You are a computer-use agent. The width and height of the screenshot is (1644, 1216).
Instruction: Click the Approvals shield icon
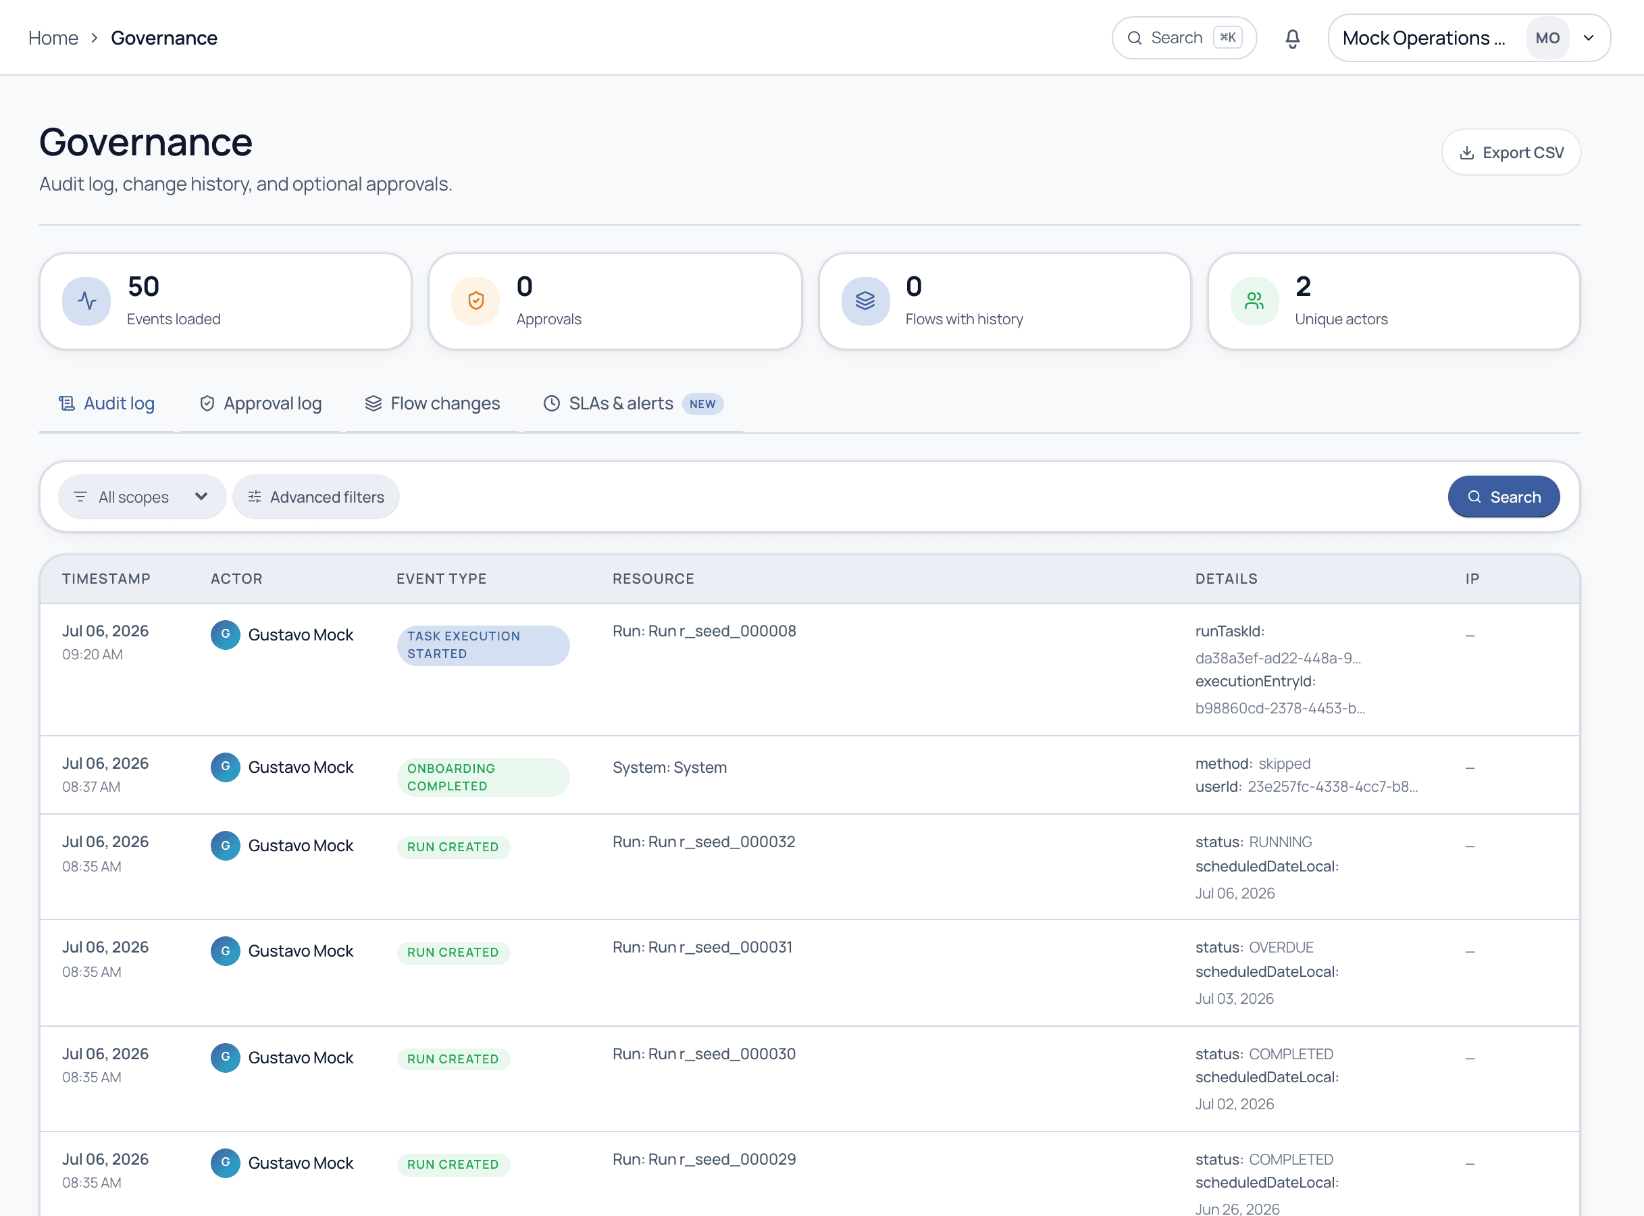coord(476,301)
